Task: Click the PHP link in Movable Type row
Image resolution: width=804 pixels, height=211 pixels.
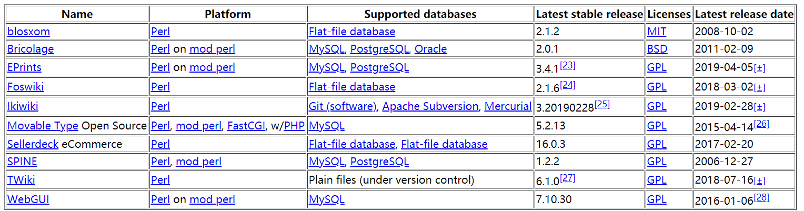Action: click(x=295, y=126)
